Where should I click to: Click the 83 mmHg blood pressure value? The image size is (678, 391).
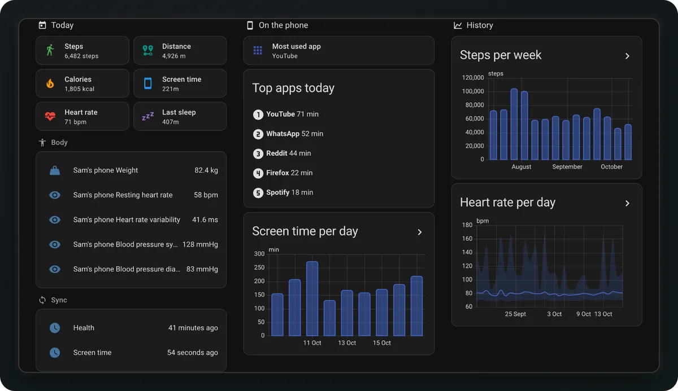[x=202, y=270]
